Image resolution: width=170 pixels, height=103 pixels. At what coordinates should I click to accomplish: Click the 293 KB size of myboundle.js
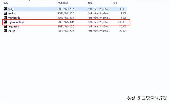click(x=122, y=22)
